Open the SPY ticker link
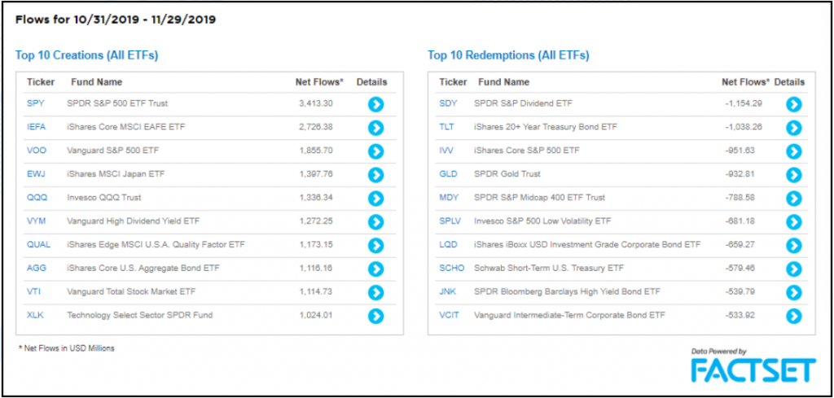Viewport: 834px width, 398px height. click(x=36, y=103)
